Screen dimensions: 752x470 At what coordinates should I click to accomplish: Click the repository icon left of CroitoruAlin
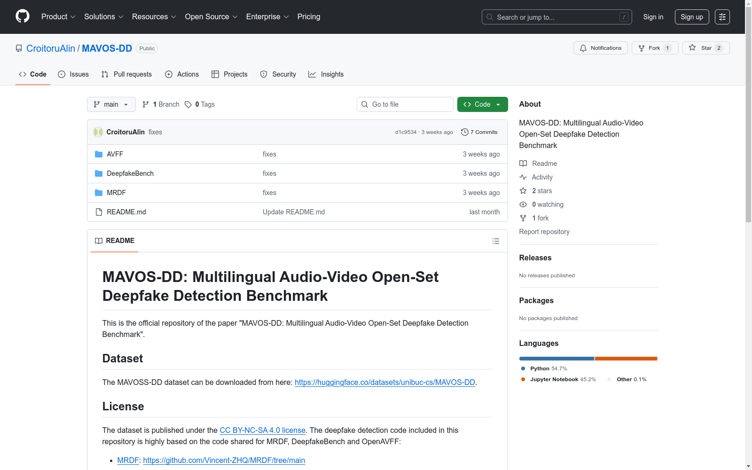pyautogui.click(x=19, y=48)
